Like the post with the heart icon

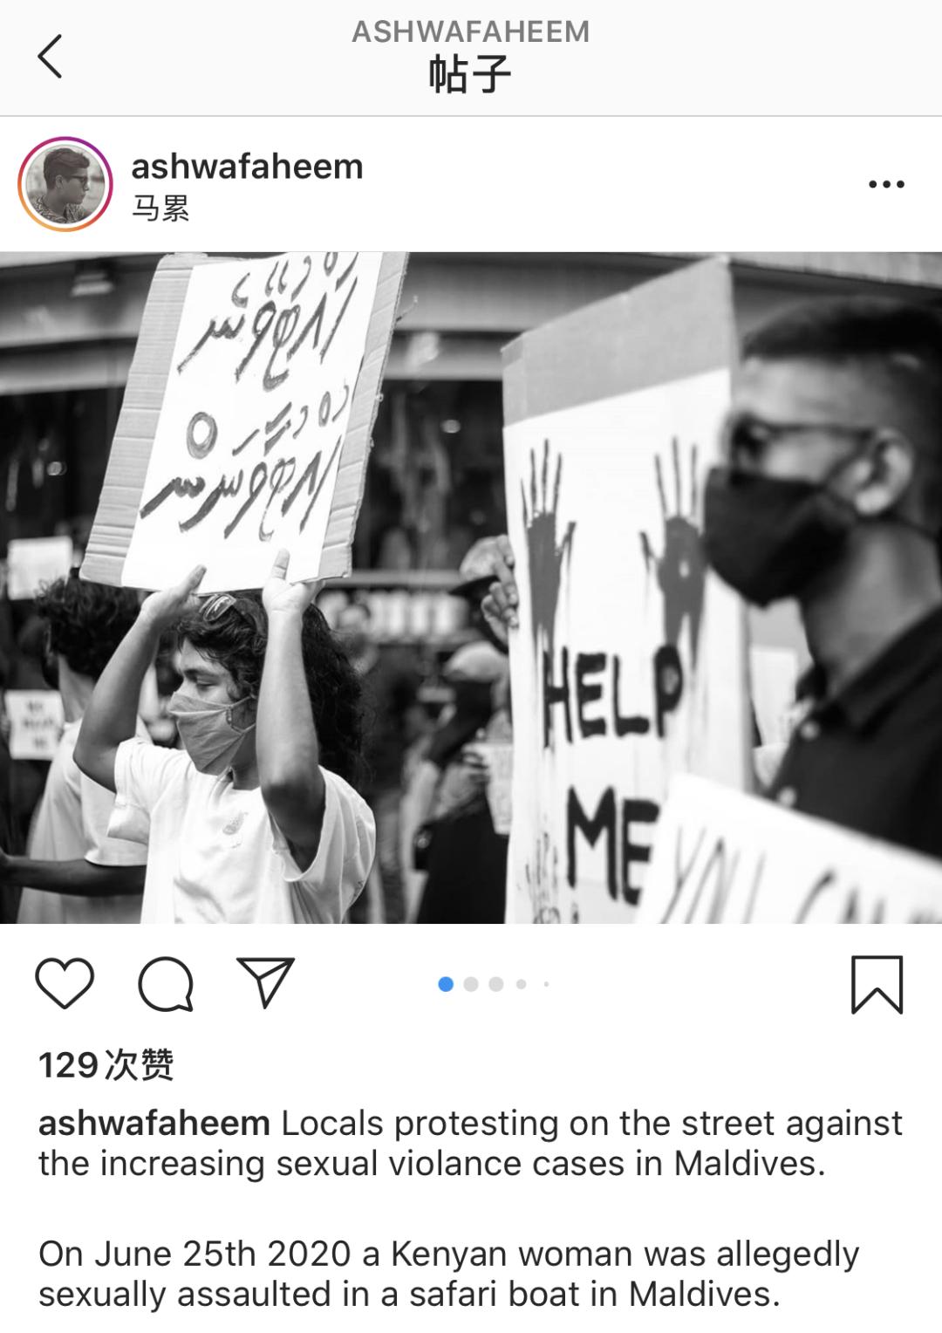coord(65,984)
